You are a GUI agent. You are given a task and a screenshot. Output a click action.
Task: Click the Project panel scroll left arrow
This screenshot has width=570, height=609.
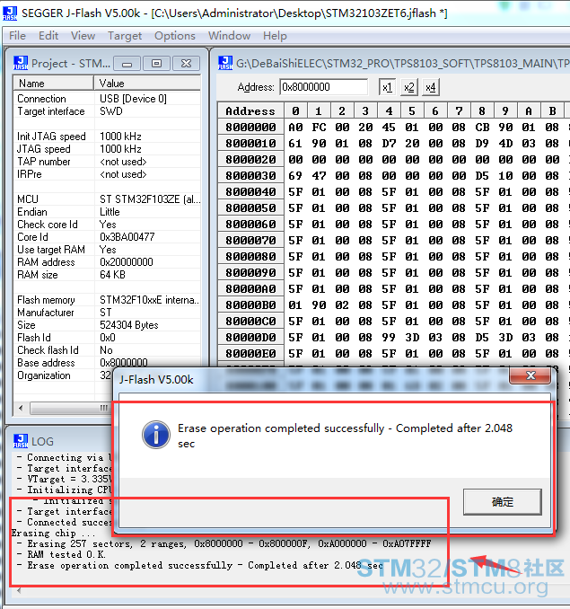(x=21, y=408)
